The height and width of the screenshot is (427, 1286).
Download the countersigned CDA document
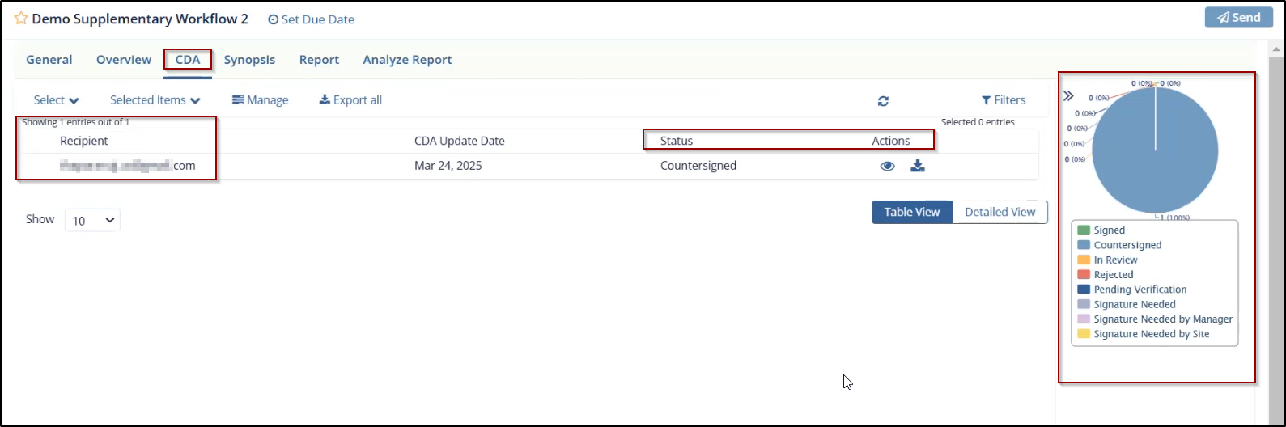tap(917, 166)
